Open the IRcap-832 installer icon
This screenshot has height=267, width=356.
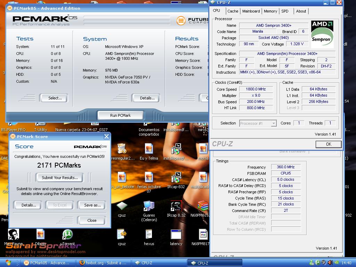pos(176,177)
